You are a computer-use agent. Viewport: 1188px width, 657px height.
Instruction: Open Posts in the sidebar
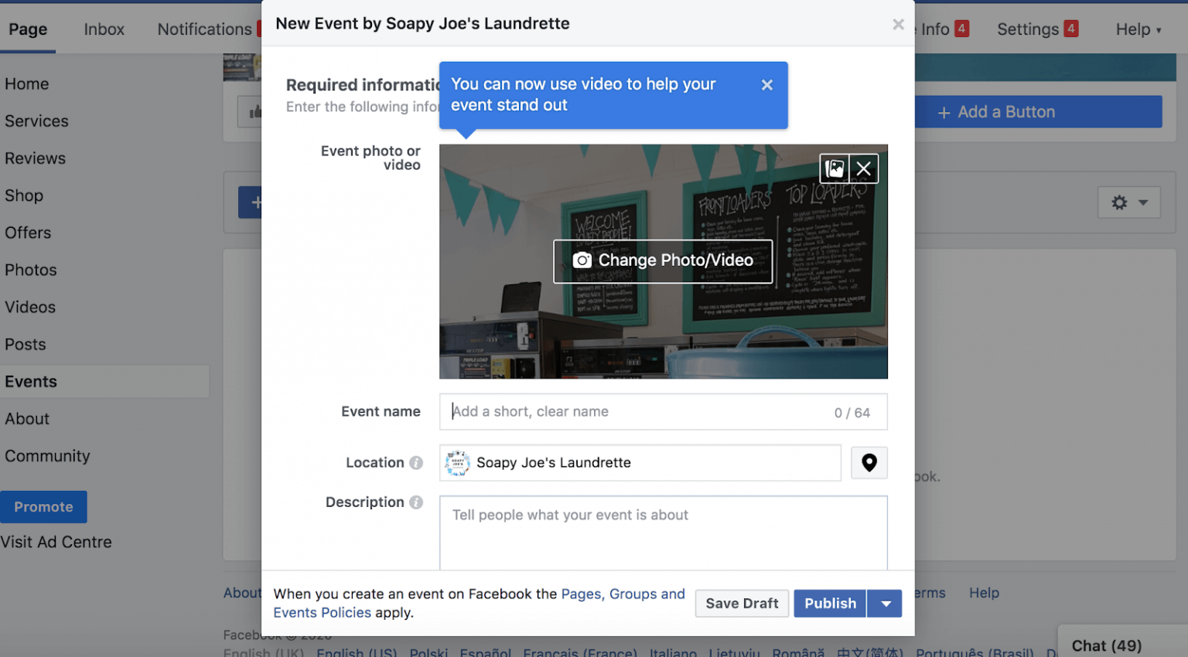26,345
